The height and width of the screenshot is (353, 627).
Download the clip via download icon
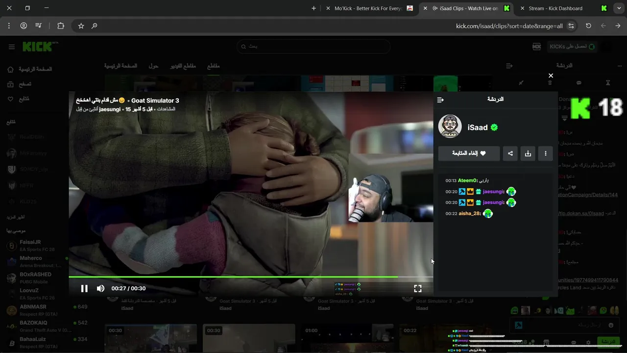[528, 153]
